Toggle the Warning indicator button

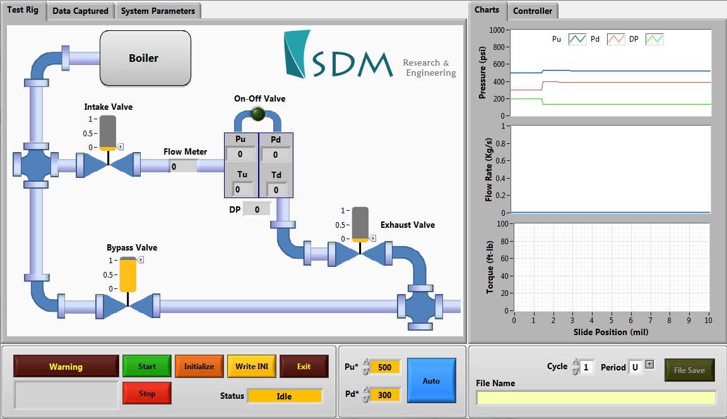click(x=66, y=367)
